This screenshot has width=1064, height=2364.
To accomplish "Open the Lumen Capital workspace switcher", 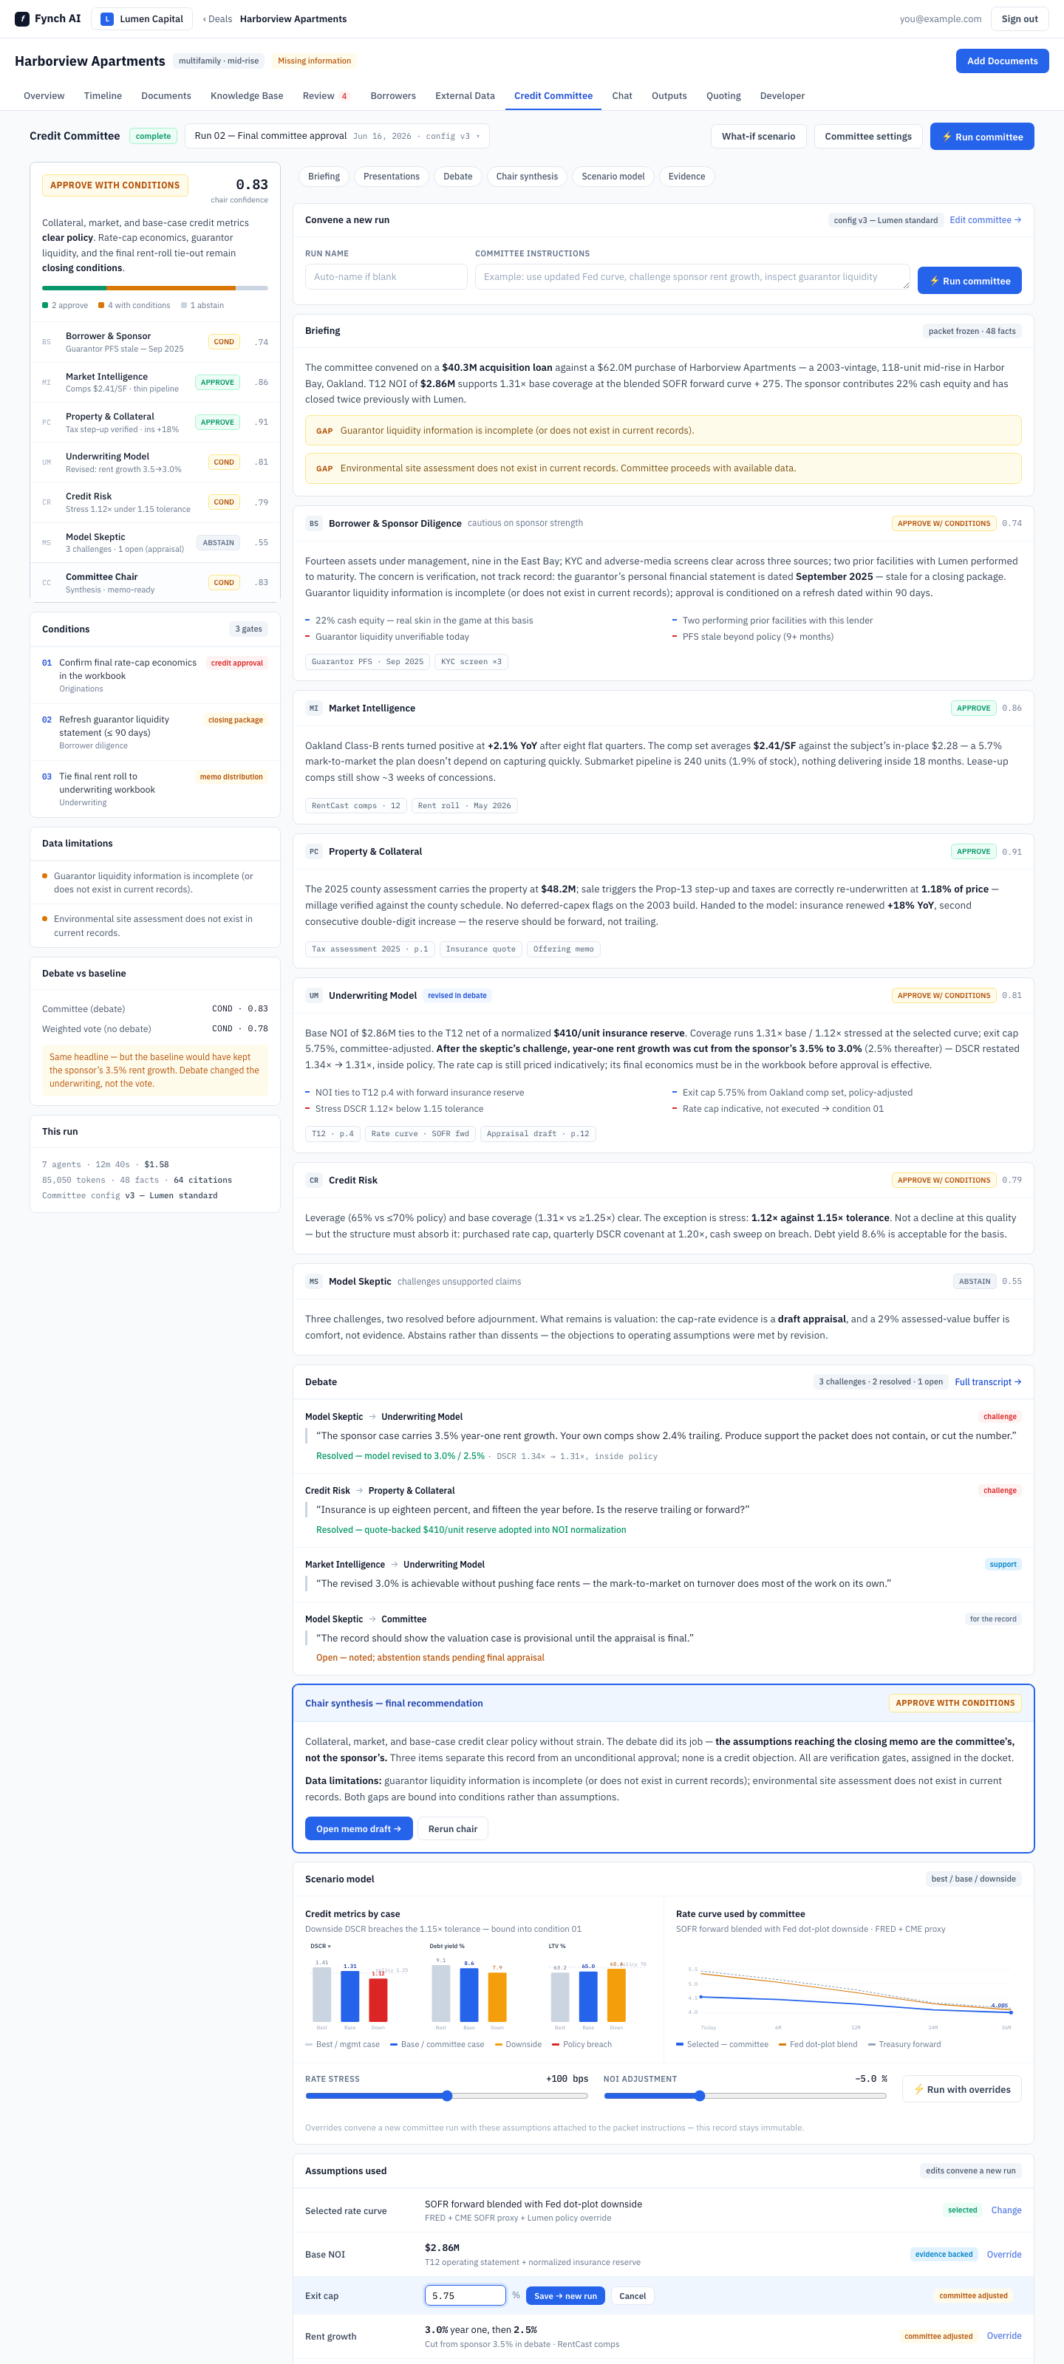I will pyautogui.click(x=143, y=18).
